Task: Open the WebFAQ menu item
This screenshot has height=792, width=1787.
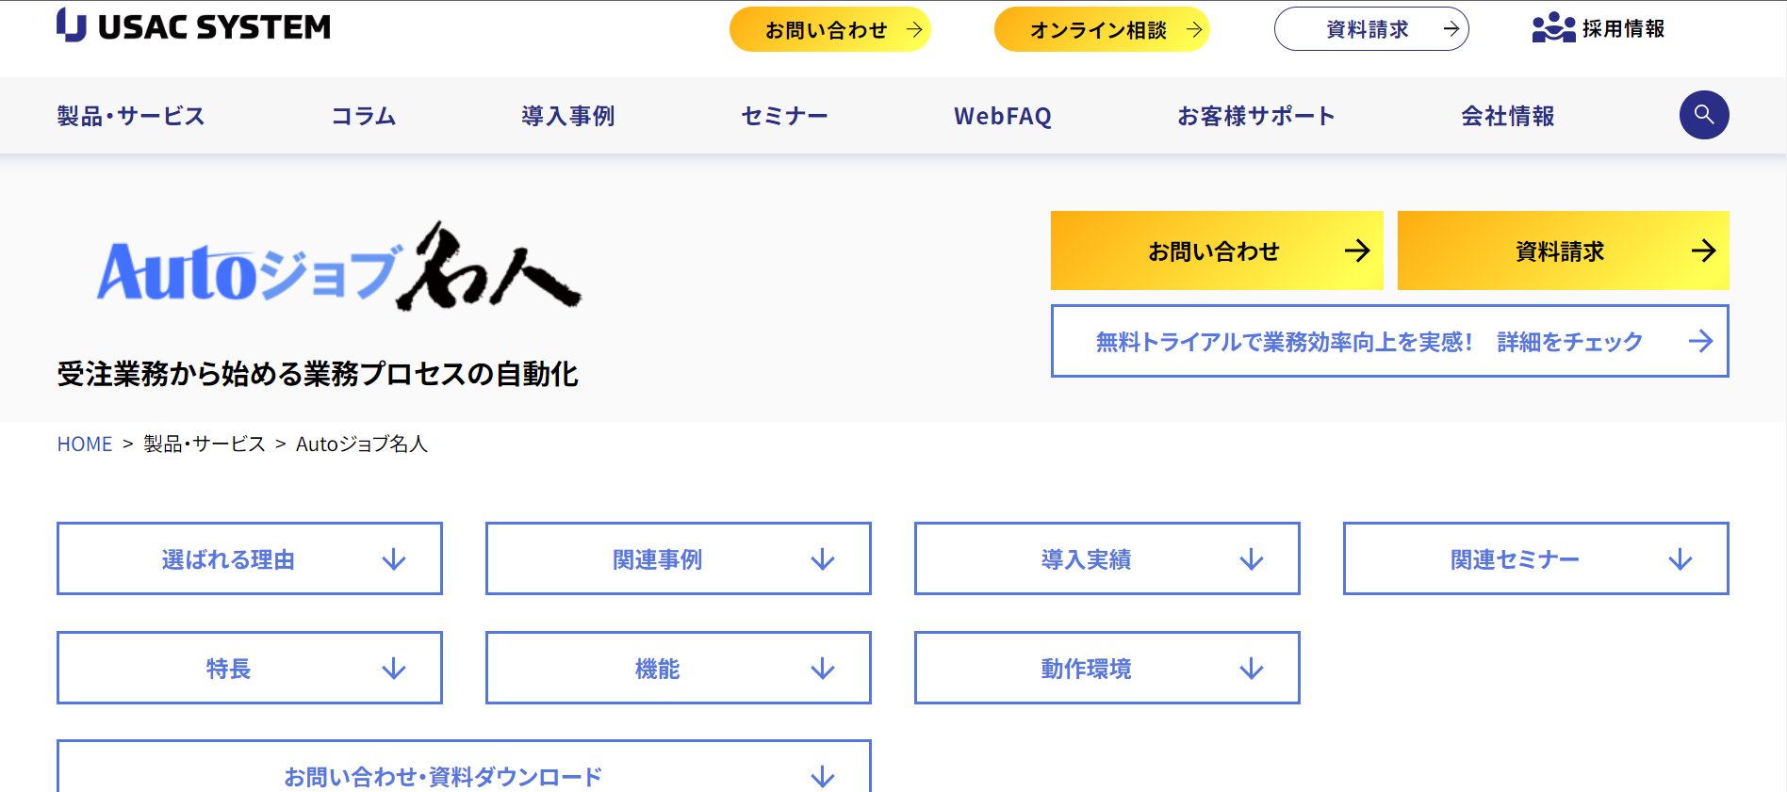Action: [1003, 116]
